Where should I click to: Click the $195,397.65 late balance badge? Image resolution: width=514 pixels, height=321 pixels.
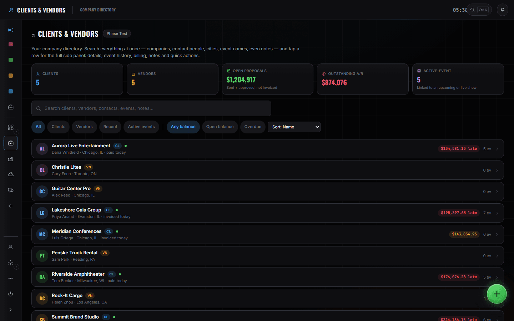(459, 213)
